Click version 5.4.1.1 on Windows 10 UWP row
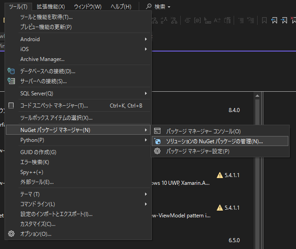 coord(232,175)
